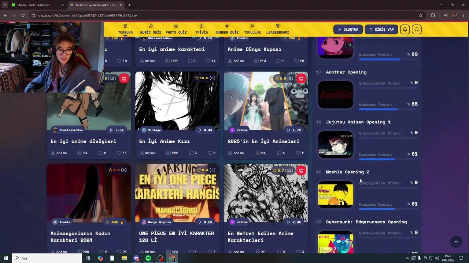This screenshot has width=469, height=263.
Task: Open the Trivia menu item
Action: coord(202,29)
